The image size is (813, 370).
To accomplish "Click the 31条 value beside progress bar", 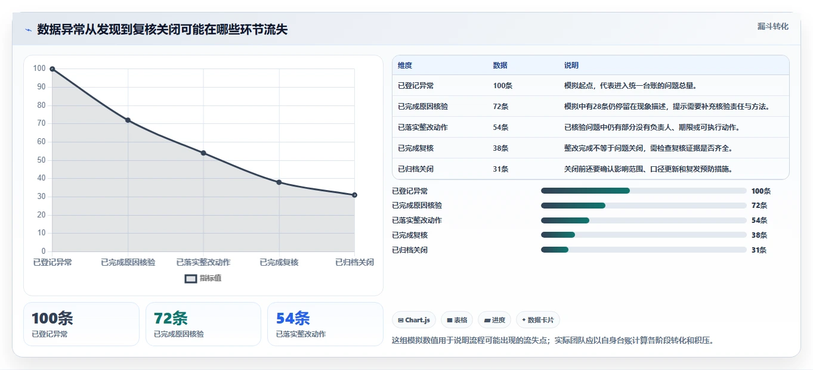I will tap(759, 250).
